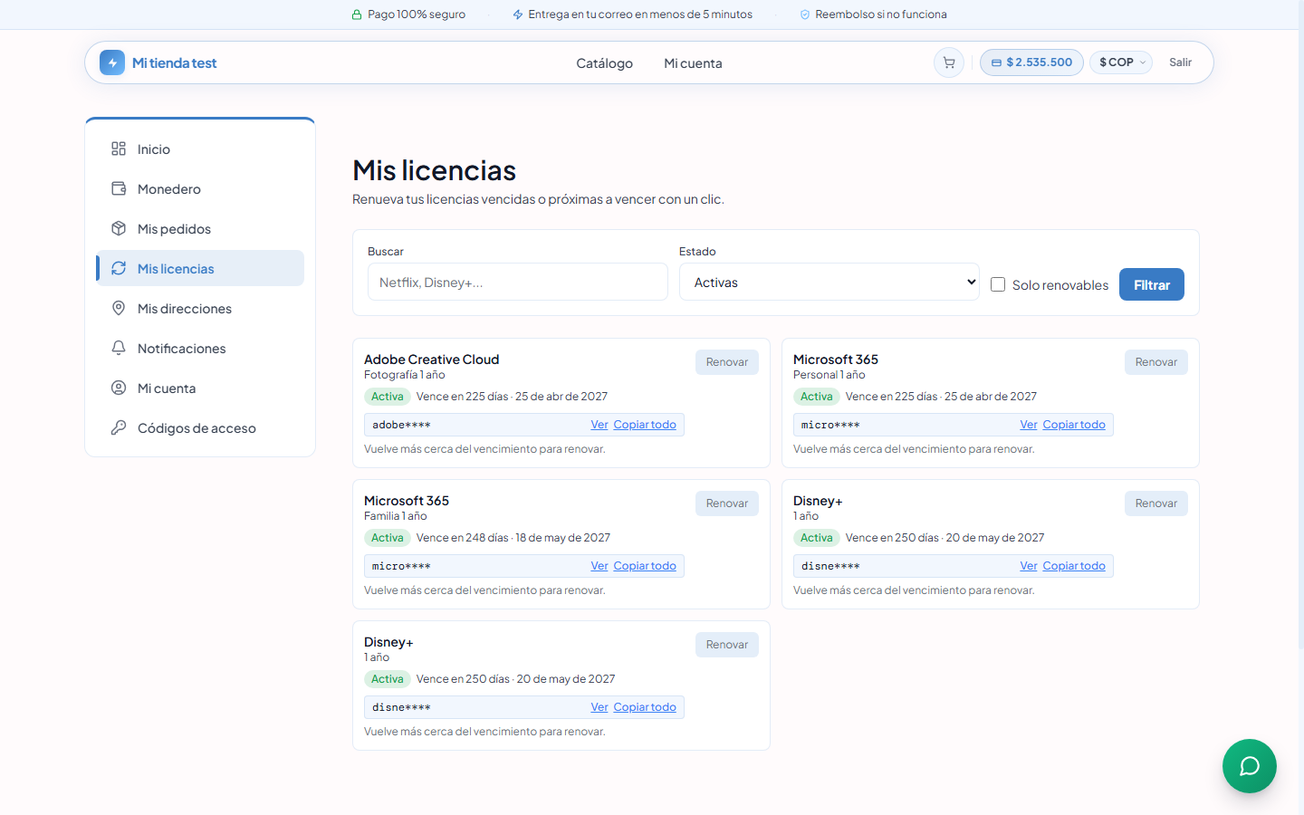Go to Mis pedidos in sidebar
The height and width of the screenshot is (815, 1304).
[200, 228]
